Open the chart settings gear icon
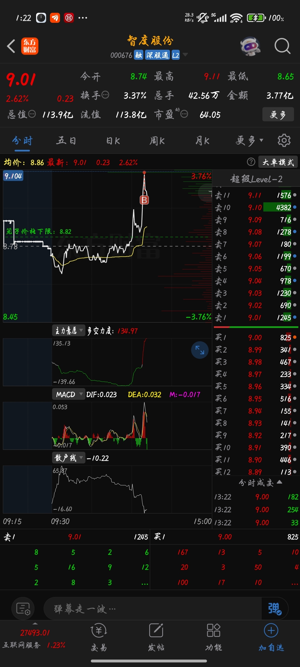300x667 pixels. coord(284,140)
